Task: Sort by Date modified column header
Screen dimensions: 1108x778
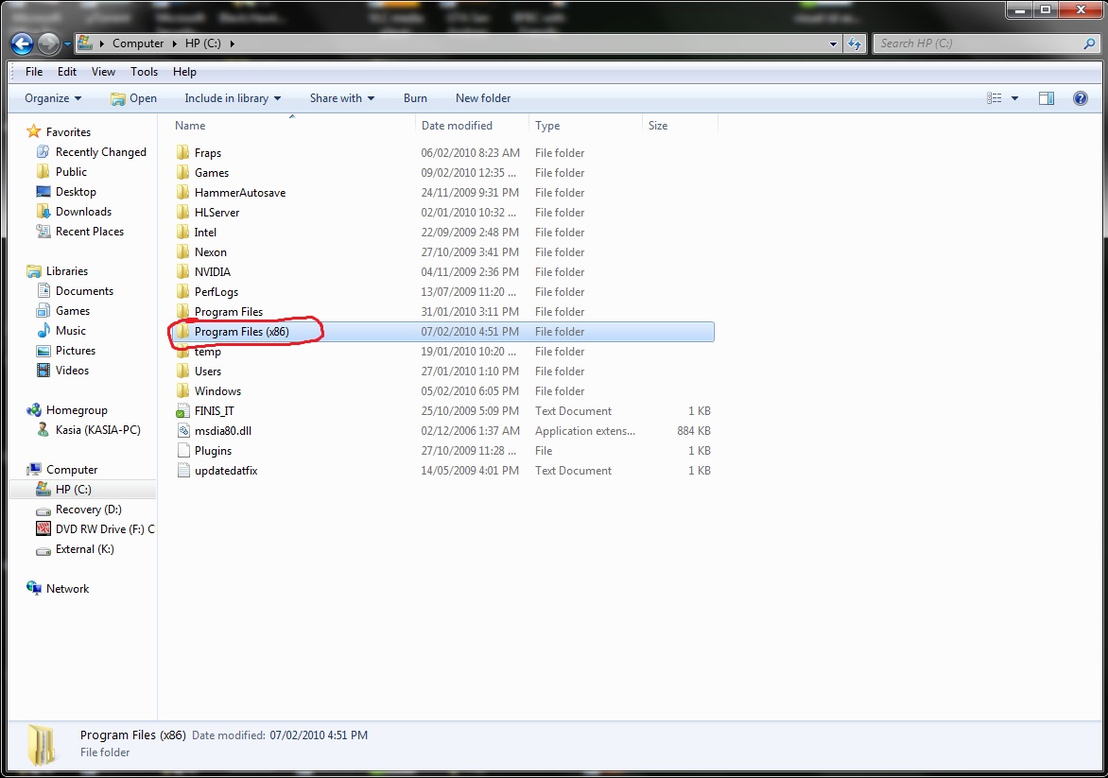Action: (x=472, y=125)
